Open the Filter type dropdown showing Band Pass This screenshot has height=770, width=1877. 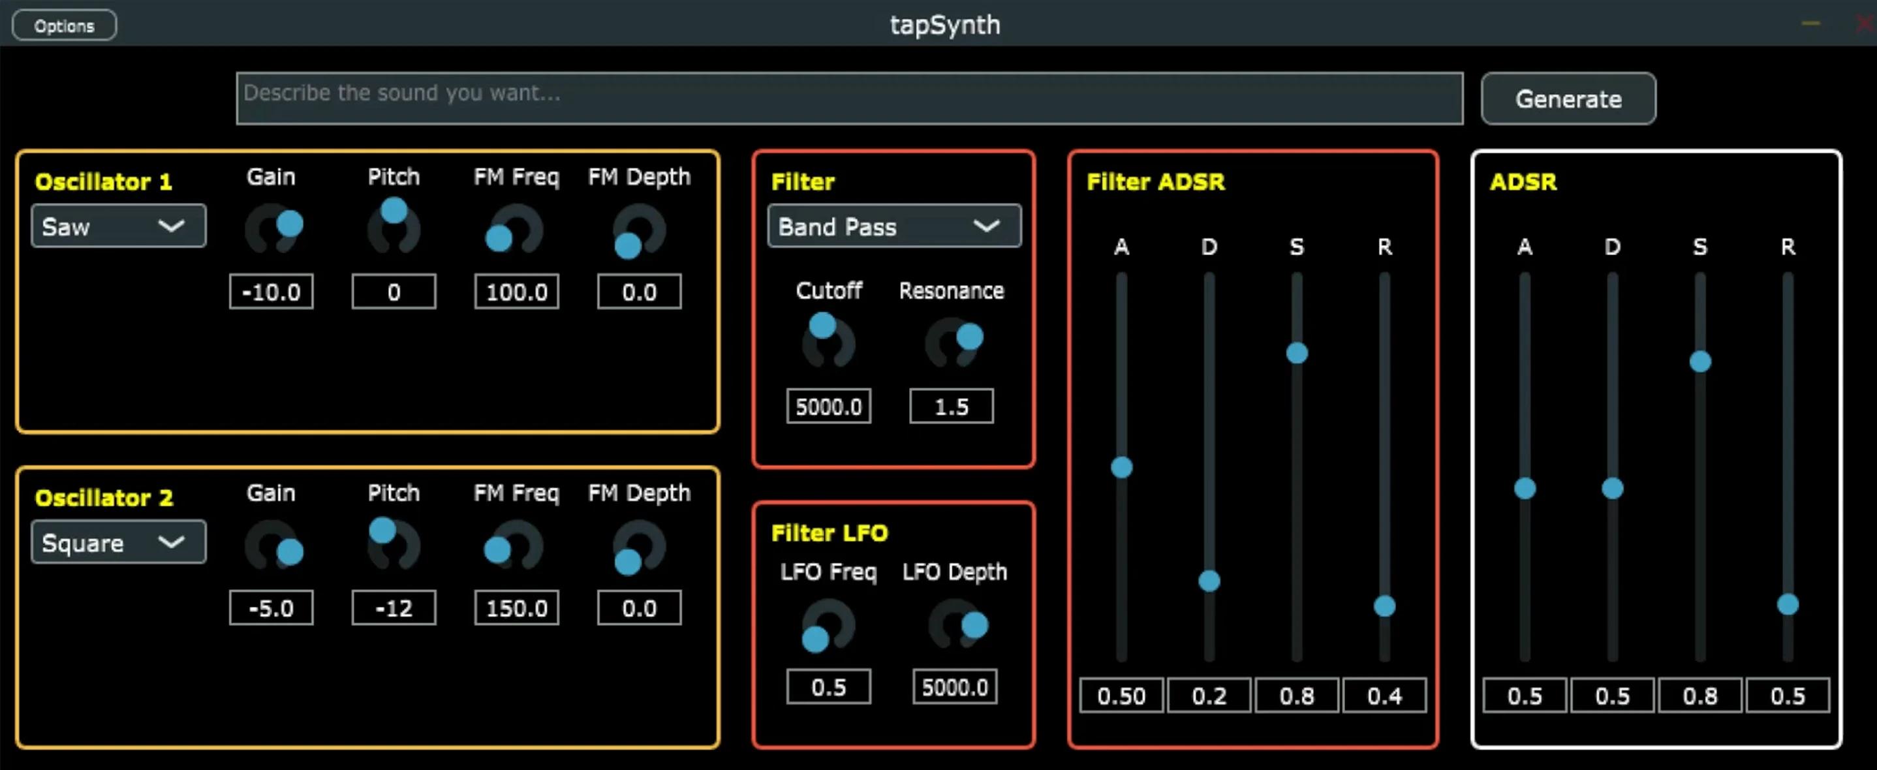[x=894, y=226]
